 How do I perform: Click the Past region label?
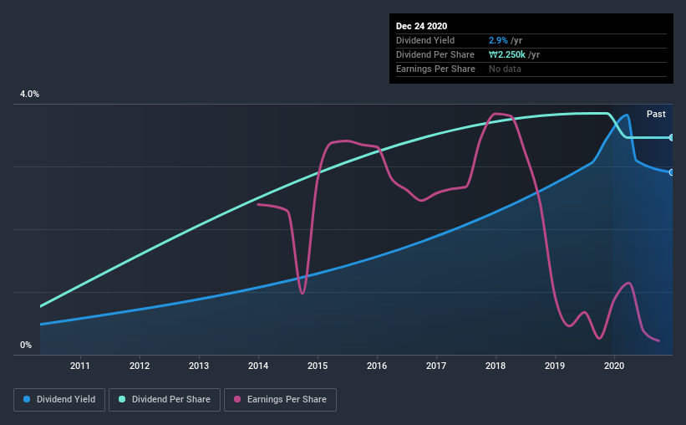(x=656, y=114)
